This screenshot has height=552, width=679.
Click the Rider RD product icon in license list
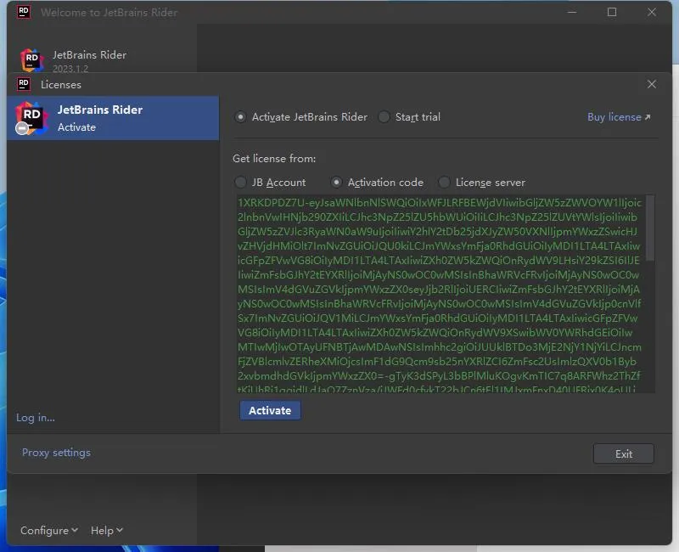tap(31, 118)
